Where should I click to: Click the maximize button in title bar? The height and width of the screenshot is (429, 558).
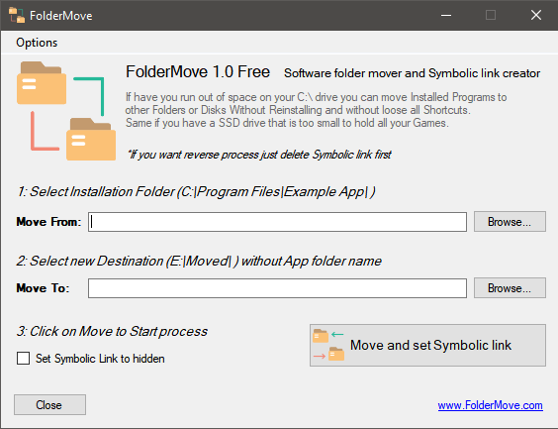pyautogui.click(x=491, y=15)
